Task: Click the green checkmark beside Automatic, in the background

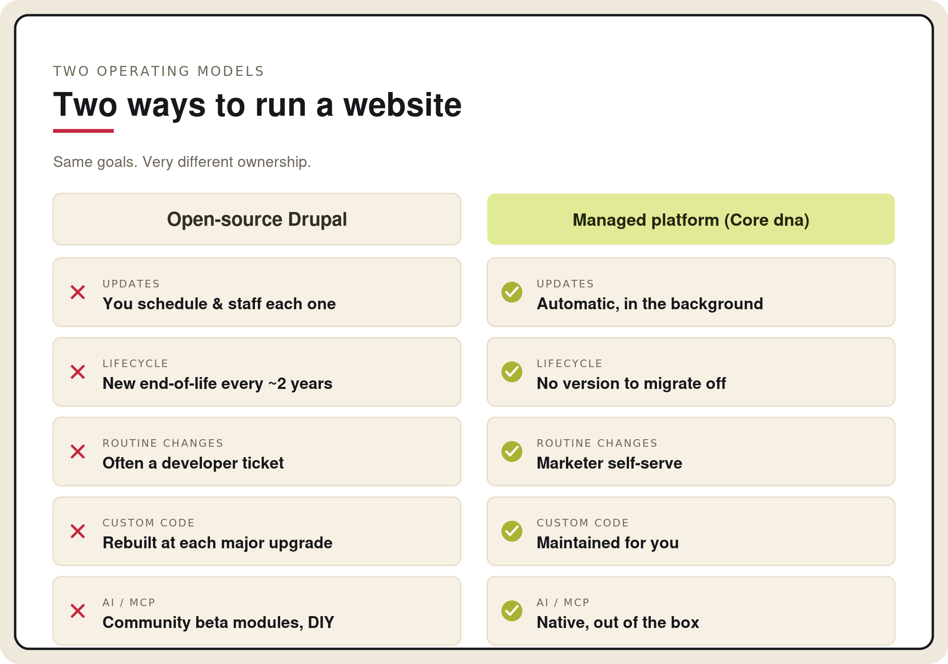Action: [512, 292]
